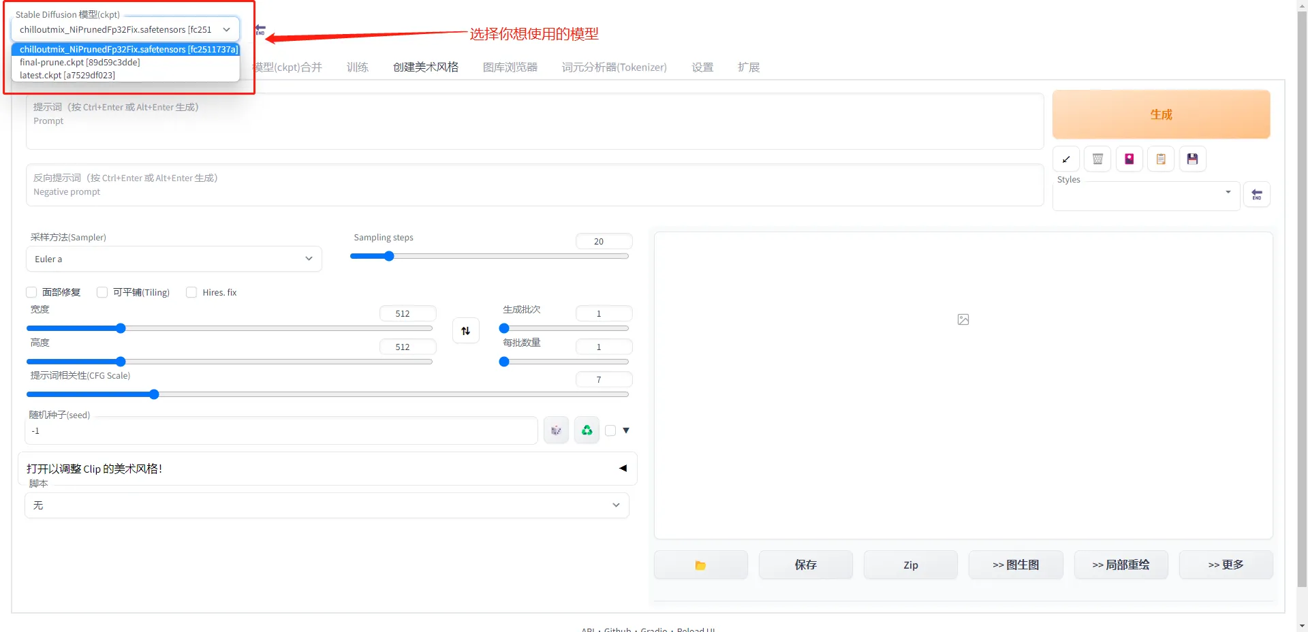Click the 生成批次 slider handle
The height and width of the screenshot is (632, 1308).
pos(504,328)
